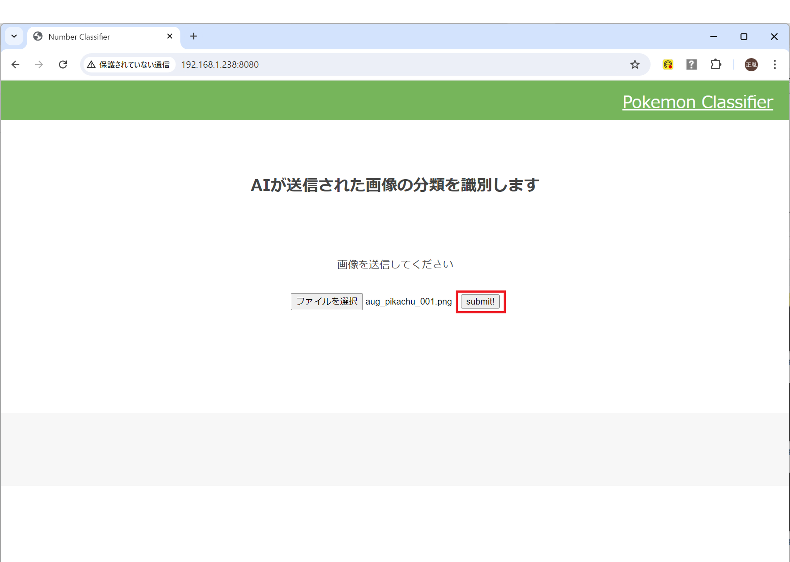Show the 保護されていない通信 security info

click(128, 65)
